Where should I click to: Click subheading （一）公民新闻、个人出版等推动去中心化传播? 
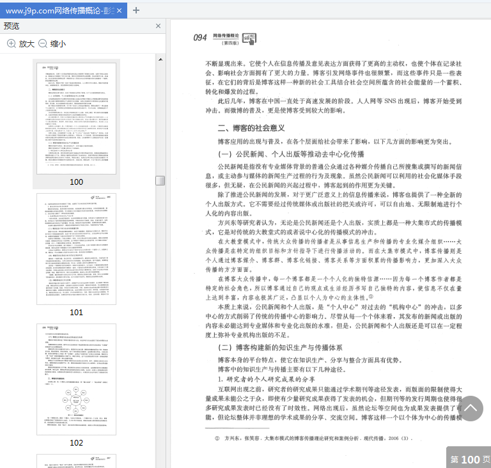click(291, 154)
